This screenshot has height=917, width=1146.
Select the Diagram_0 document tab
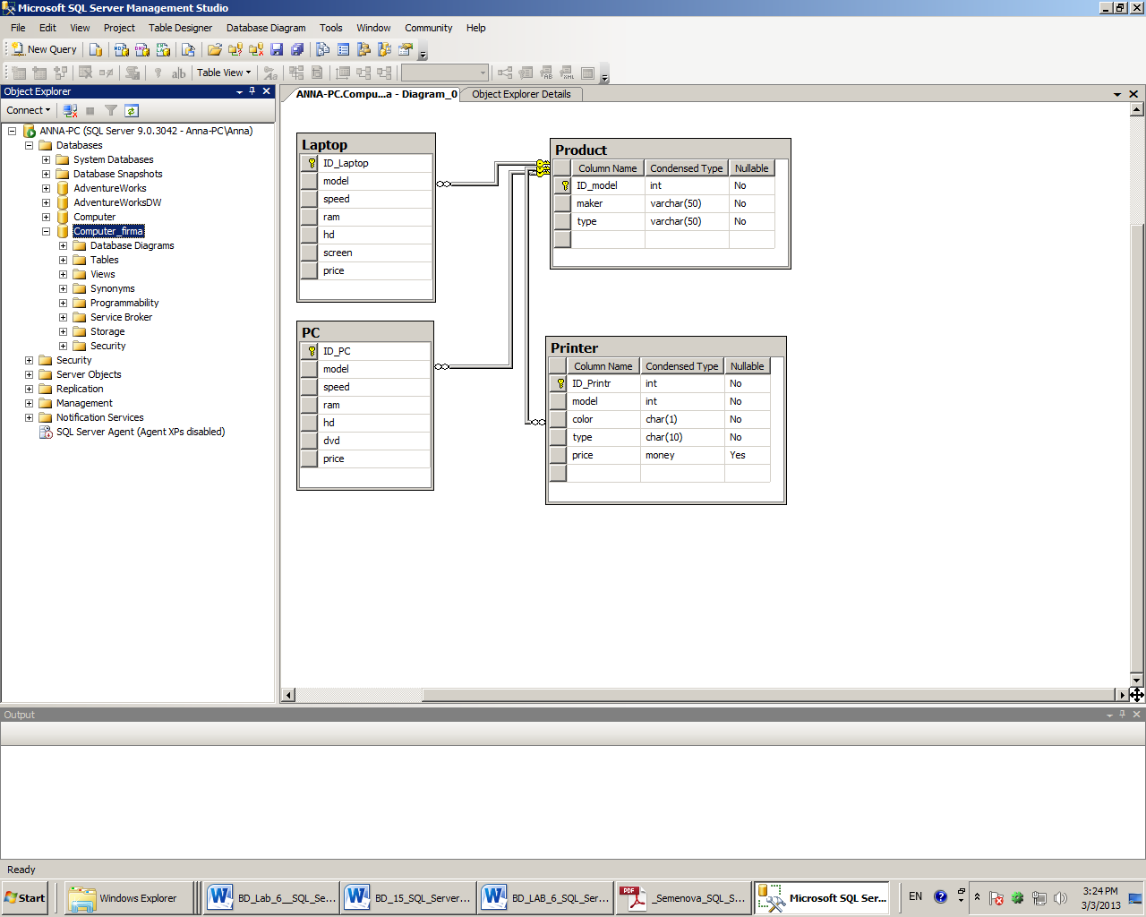click(x=376, y=94)
